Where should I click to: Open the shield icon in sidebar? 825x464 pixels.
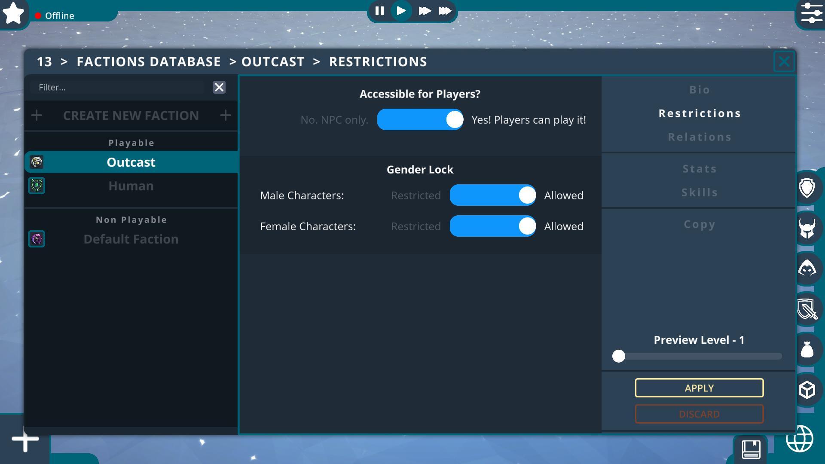tap(807, 188)
